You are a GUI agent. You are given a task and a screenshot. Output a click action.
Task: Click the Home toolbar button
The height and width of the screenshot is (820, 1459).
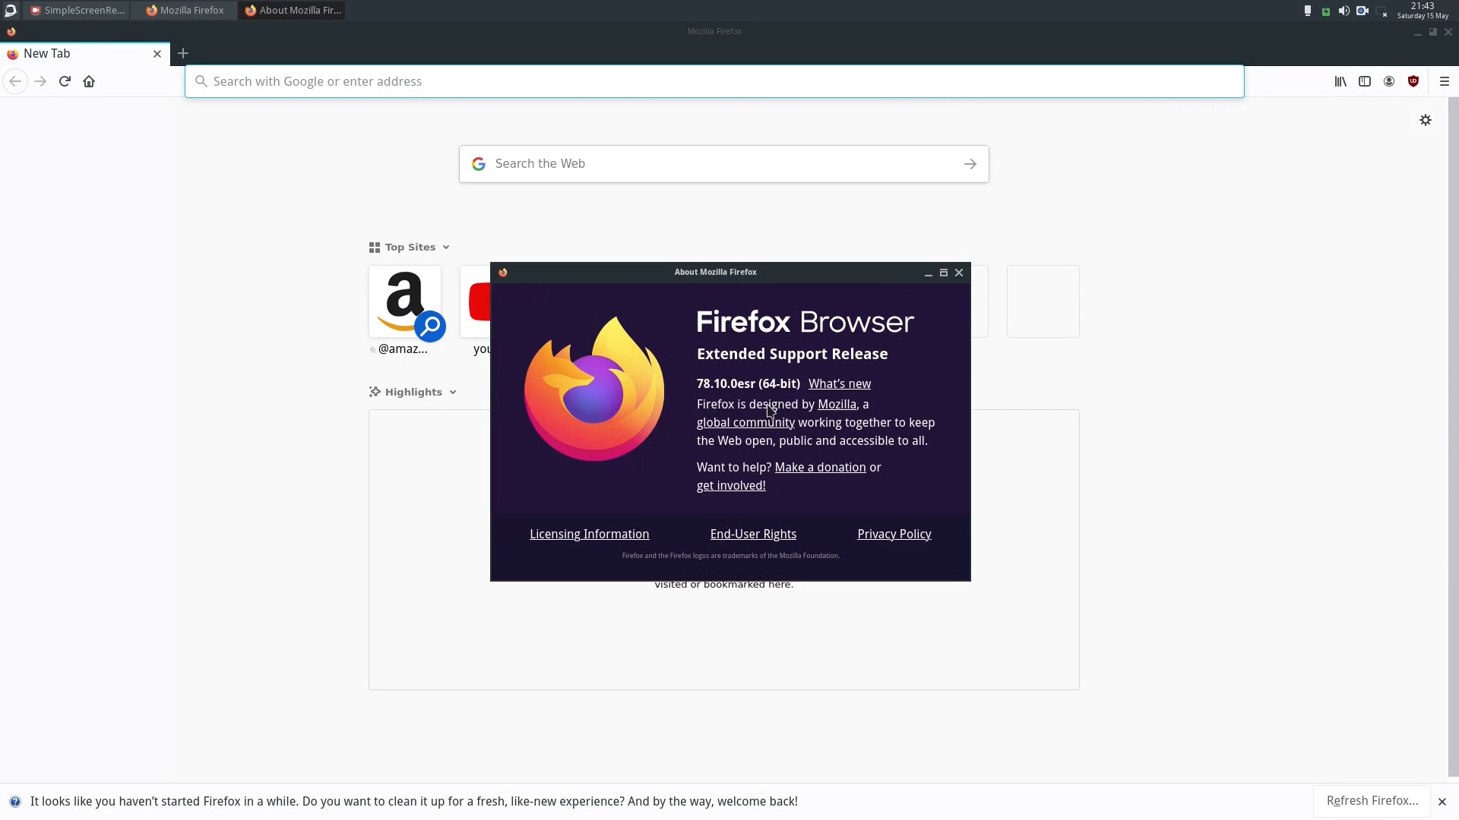click(89, 81)
